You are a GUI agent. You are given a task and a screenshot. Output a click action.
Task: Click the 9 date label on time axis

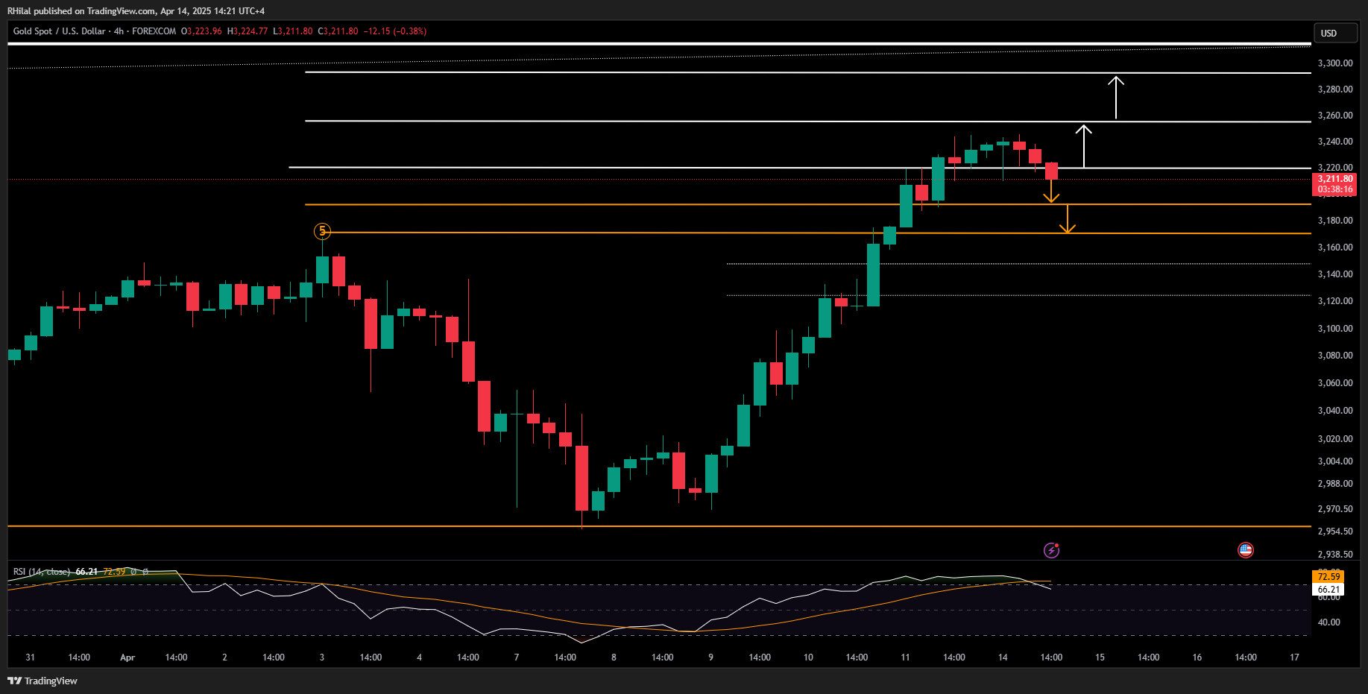[x=710, y=657]
